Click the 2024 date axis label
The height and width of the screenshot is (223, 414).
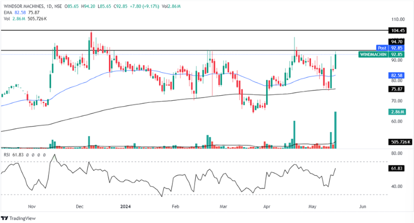126,206
